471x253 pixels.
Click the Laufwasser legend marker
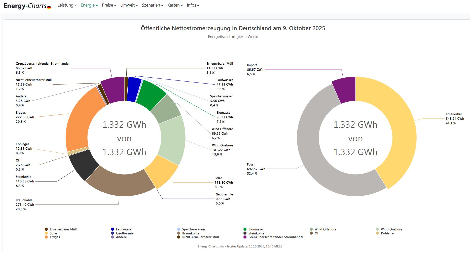(113, 229)
